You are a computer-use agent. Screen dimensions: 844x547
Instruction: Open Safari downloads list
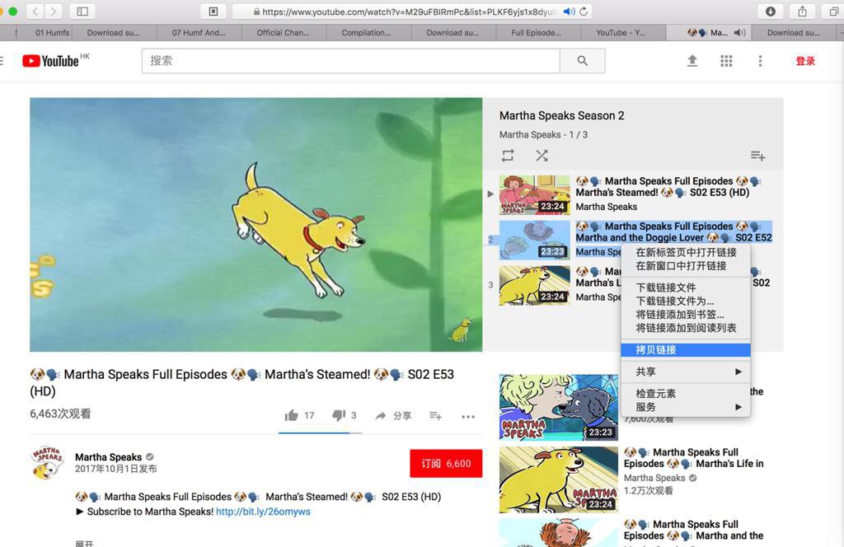tap(771, 12)
